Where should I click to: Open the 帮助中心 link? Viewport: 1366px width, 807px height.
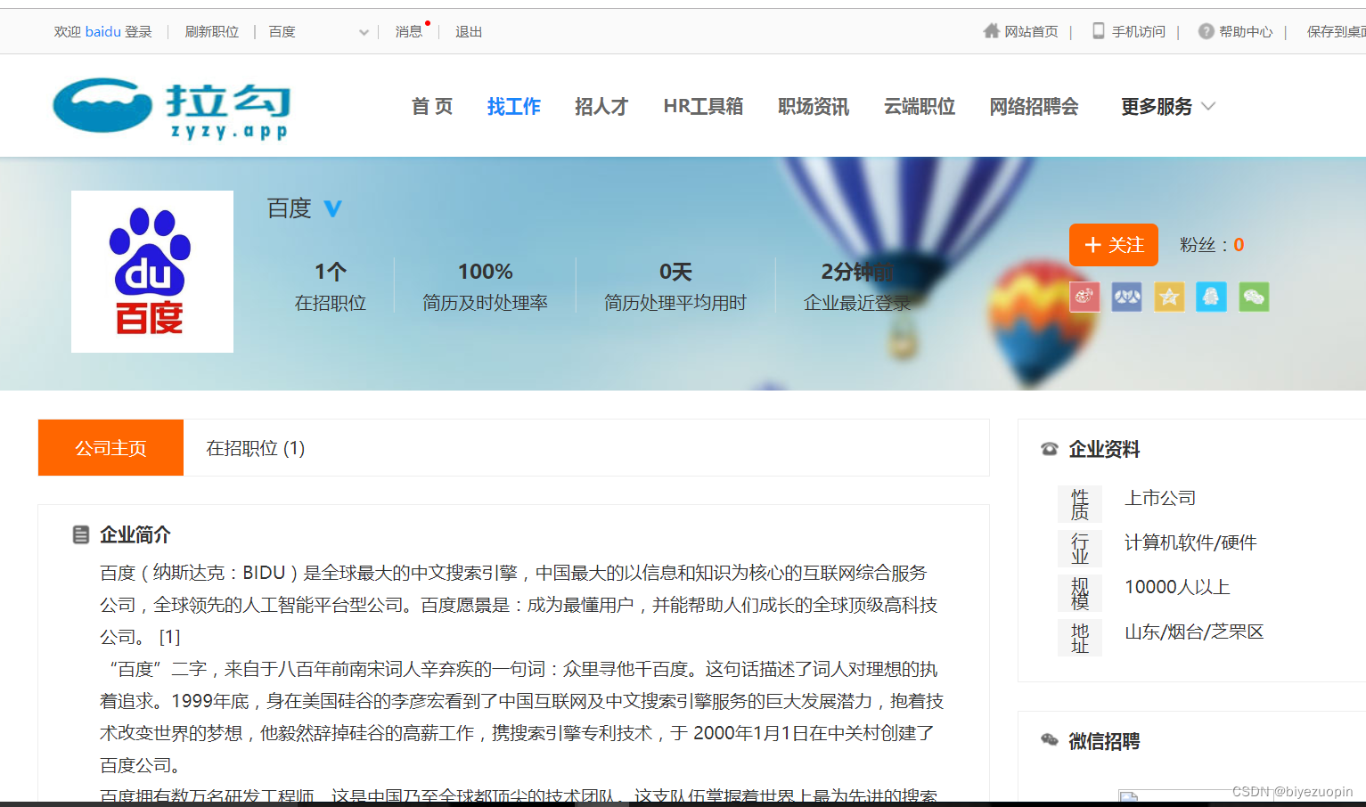(1246, 31)
